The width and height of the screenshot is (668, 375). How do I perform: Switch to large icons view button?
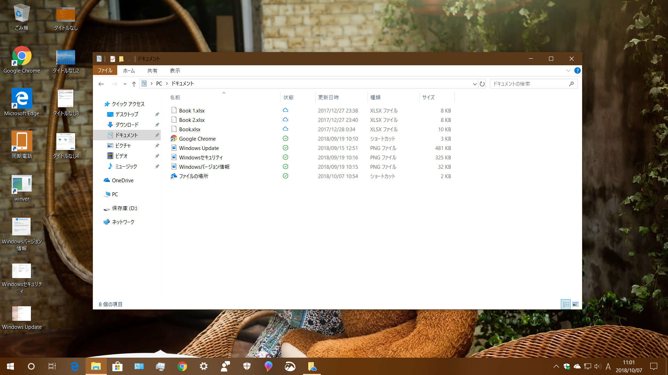click(x=575, y=304)
